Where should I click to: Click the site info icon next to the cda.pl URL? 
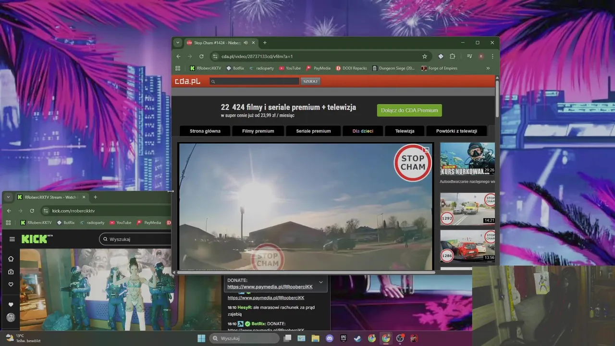[216, 56]
